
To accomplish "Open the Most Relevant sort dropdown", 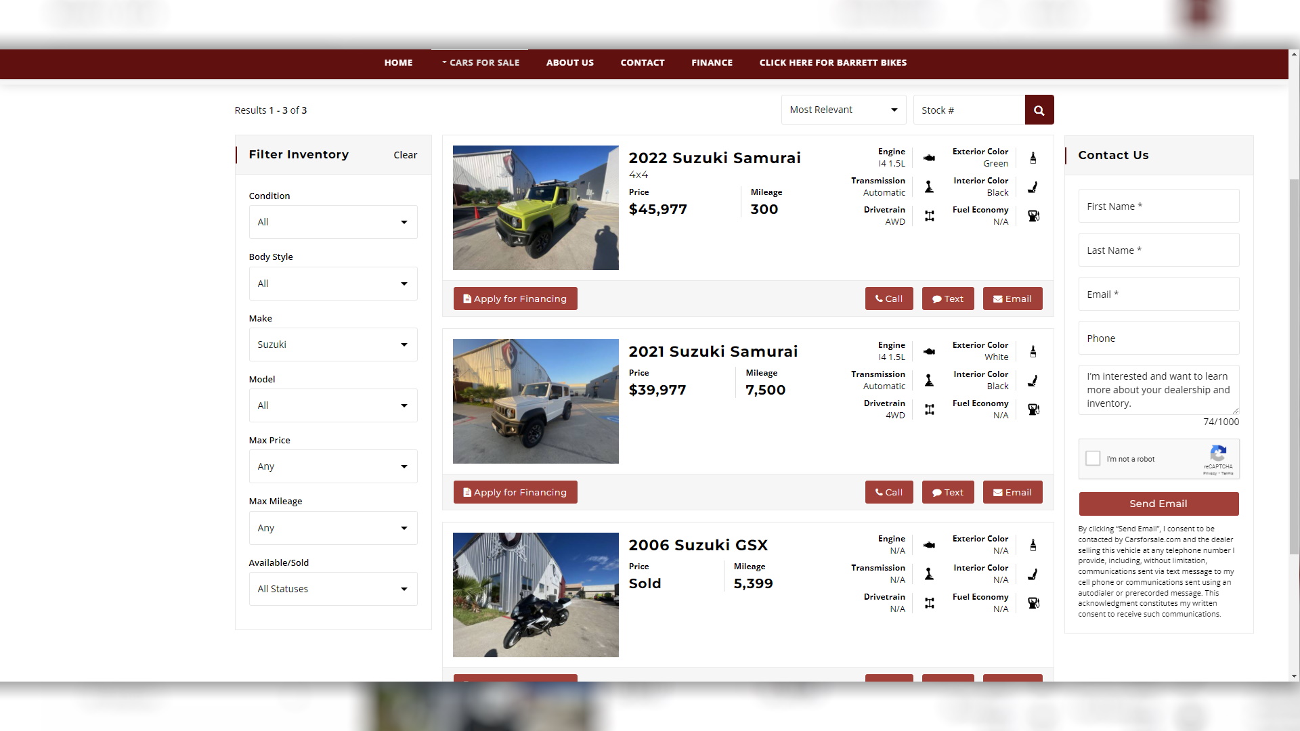I will point(843,110).
